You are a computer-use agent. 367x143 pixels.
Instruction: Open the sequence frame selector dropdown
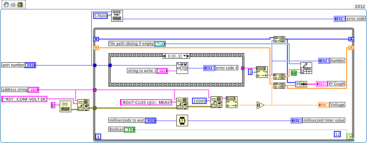tap(176, 56)
